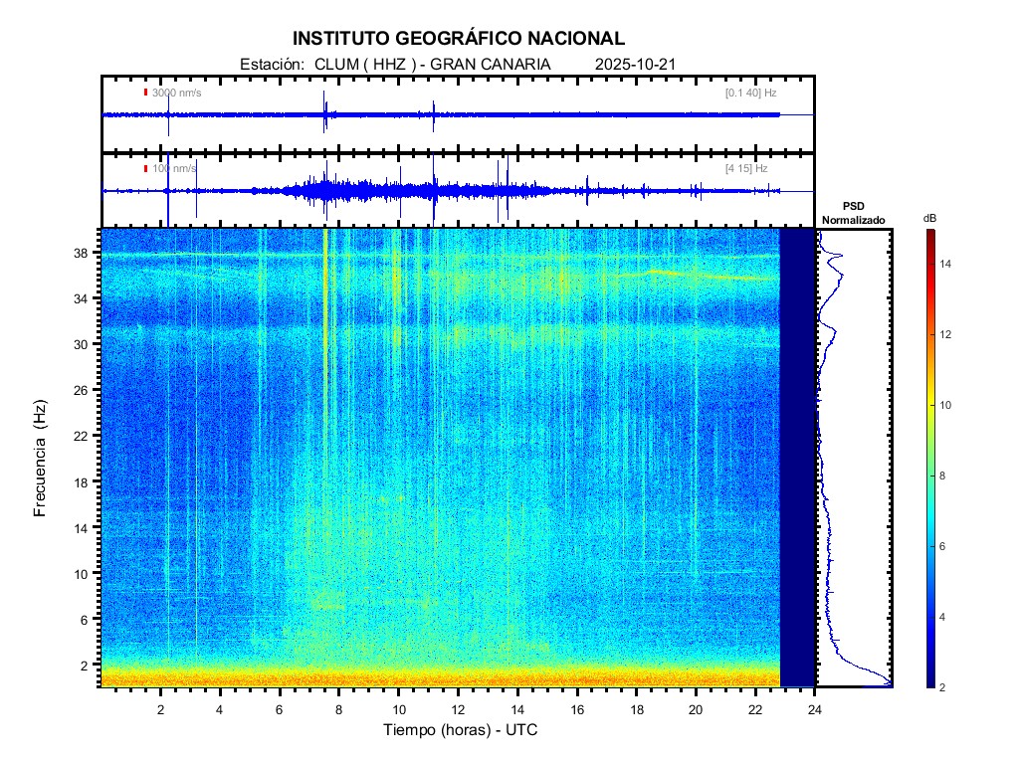Select the [0.1 40] Hz filter label
The width and height of the screenshot is (1019, 764).
click(750, 93)
